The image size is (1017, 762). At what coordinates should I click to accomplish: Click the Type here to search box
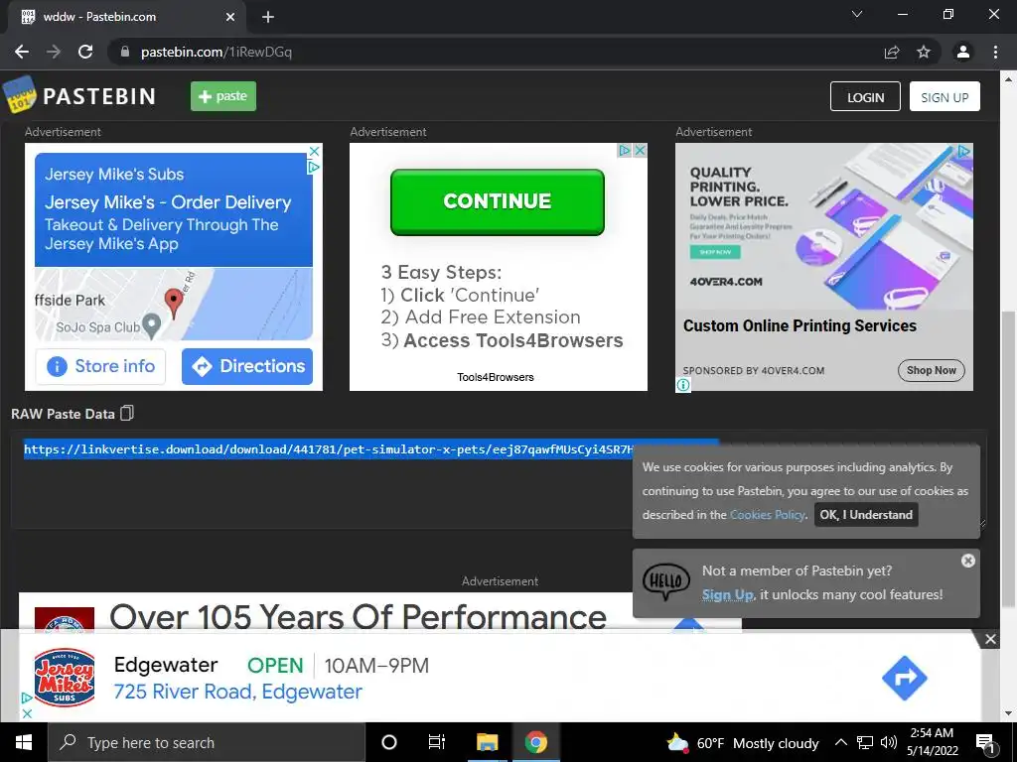[207, 742]
